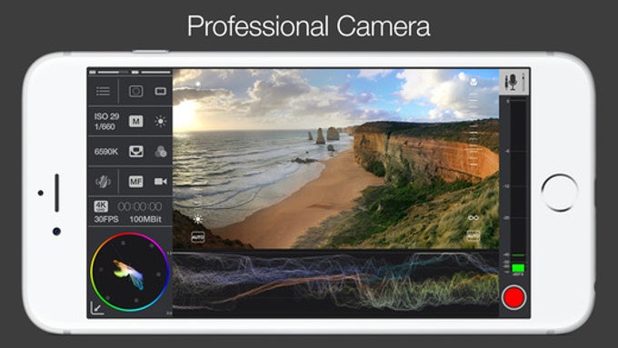Tap the exposure sun icon beside M
This screenshot has height=348, width=618.
click(161, 122)
